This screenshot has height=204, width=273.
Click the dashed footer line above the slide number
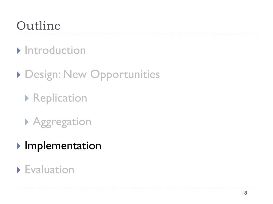(136, 189)
